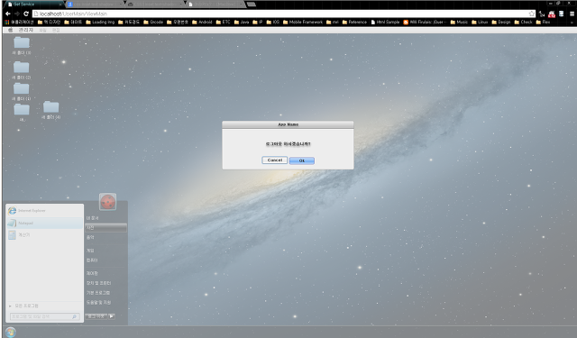Click the red extension icon in the browser toolbar
The height and width of the screenshot is (338, 577).
click(x=551, y=14)
